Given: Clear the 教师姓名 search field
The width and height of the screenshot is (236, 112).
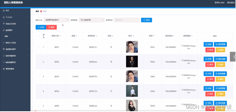Looking at the screenshot, I should point(103,20).
